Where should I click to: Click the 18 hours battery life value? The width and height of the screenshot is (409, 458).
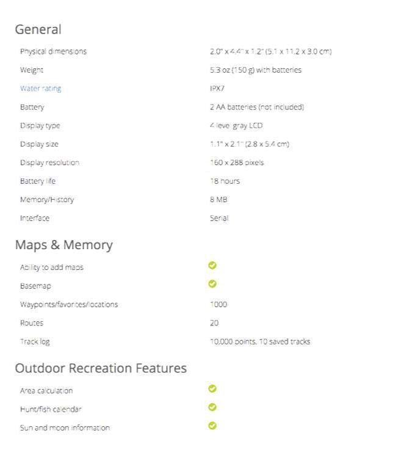click(225, 181)
